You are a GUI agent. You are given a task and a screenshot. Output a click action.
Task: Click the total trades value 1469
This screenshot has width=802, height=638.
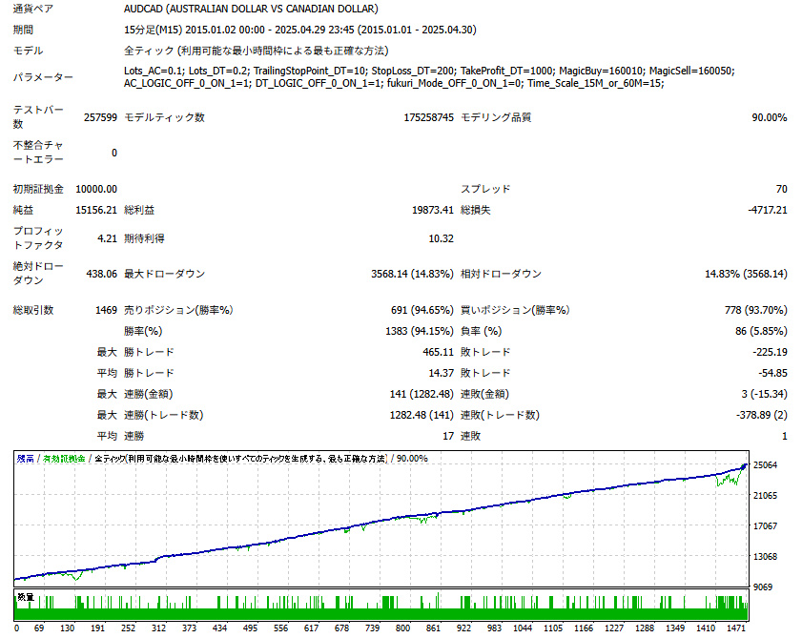click(107, 310)
